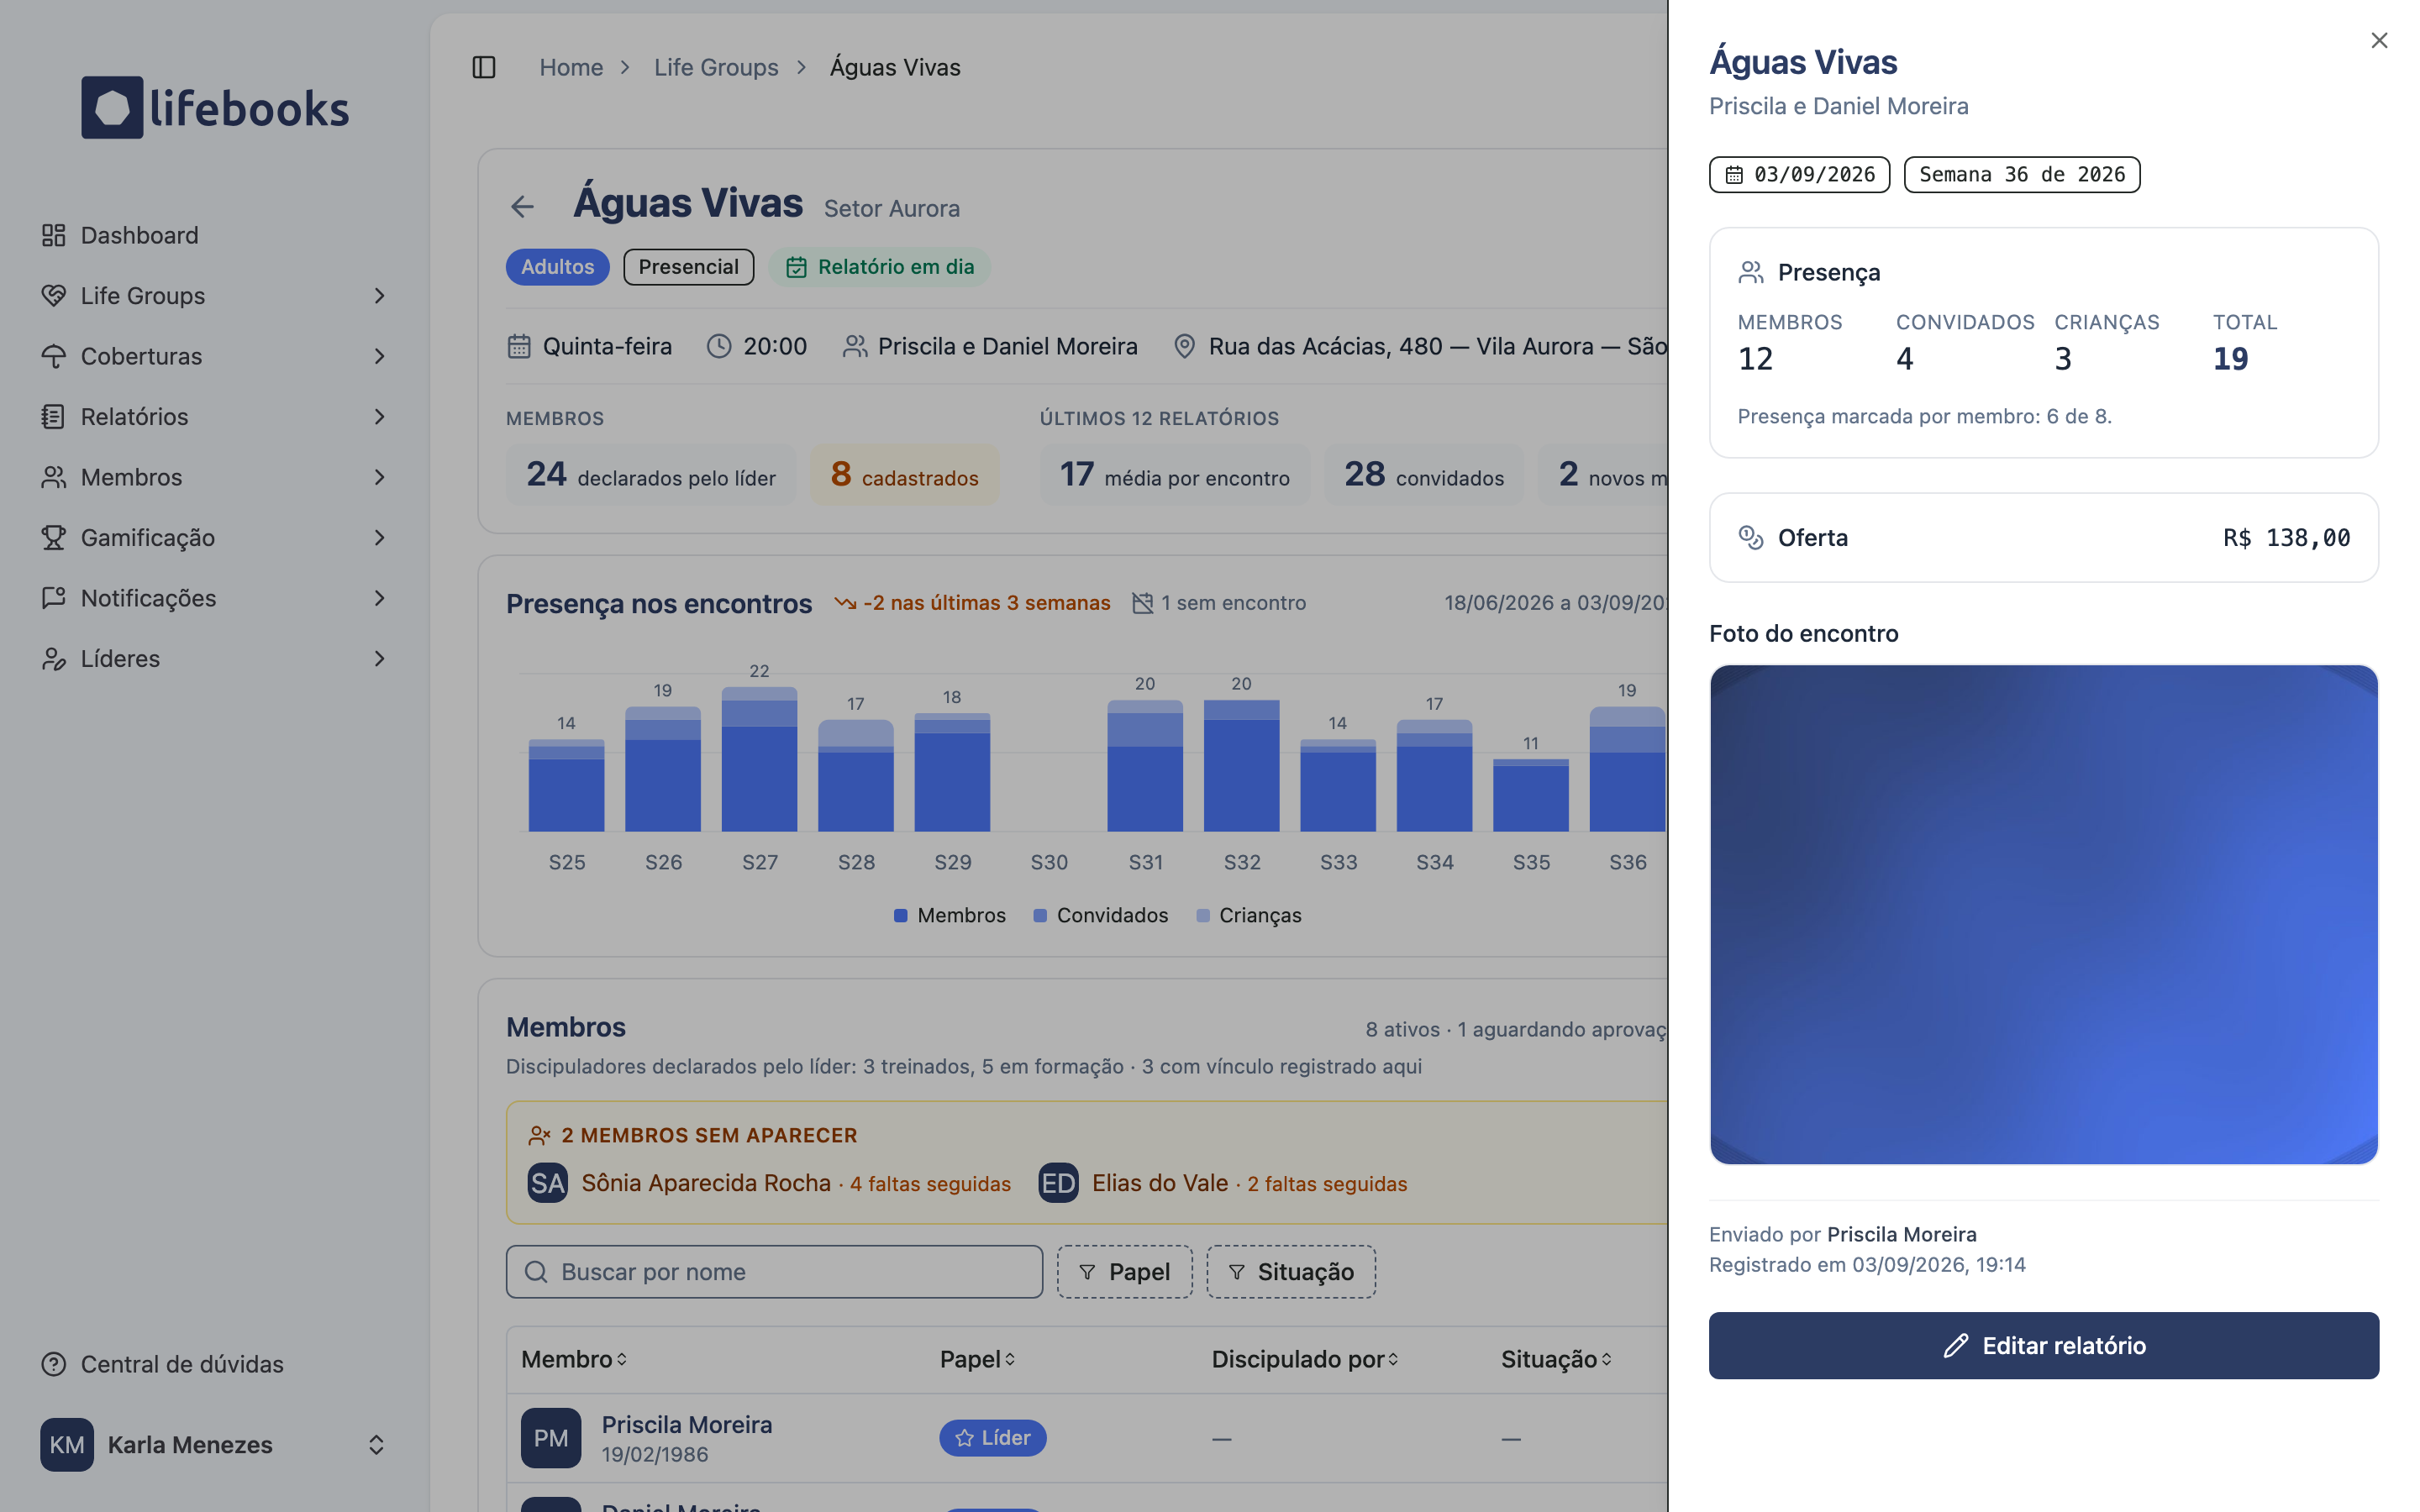This screenshot has width=2420, height=1512.
Task: Open Life Groups breadcrumb link
Action: pyautogui.click(x=716, y=67)
